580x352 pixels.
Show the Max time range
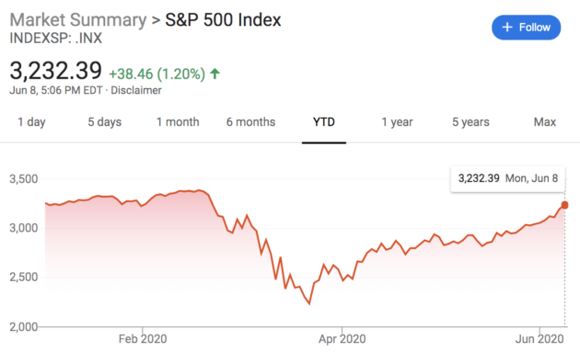click(x=544, y=122)
